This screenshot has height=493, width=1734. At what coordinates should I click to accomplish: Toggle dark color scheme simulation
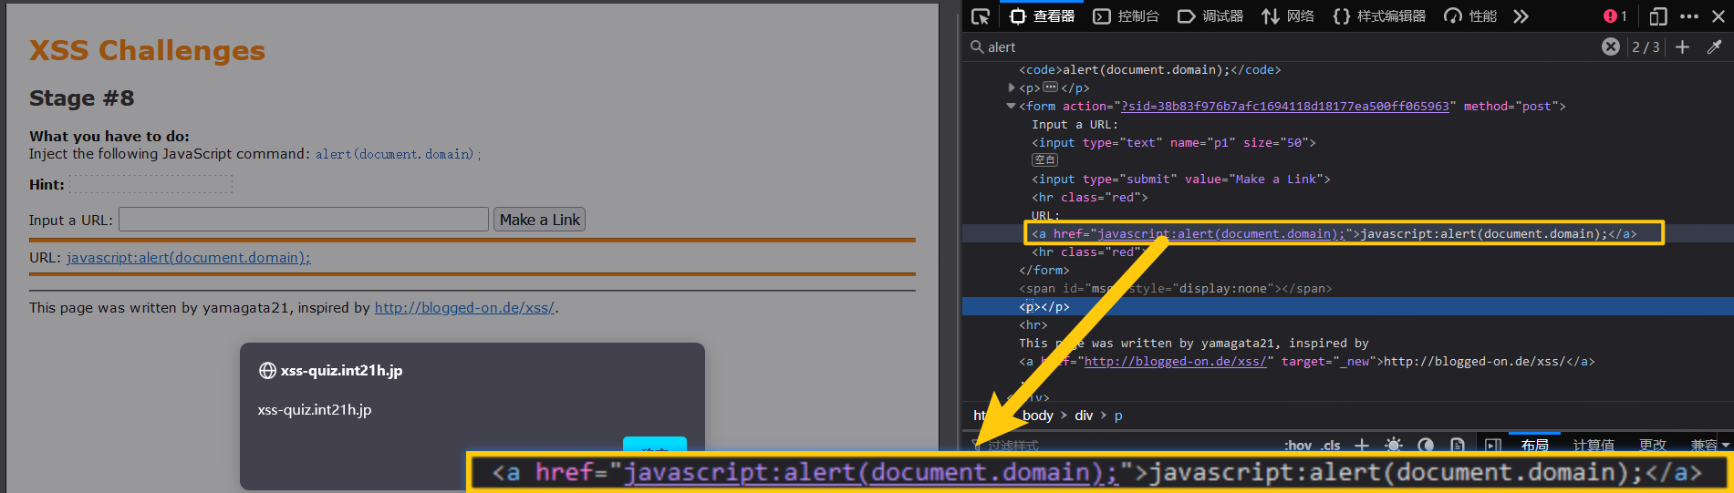click(x=1426, y=445)
